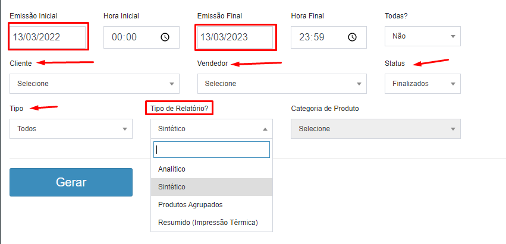Open the Cliente dropdown arrow
This screenshot has width=506, height=244.
(x=172, y=84)
